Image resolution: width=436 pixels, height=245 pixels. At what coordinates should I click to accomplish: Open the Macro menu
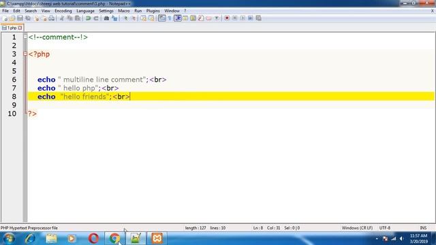coord(124,11)
